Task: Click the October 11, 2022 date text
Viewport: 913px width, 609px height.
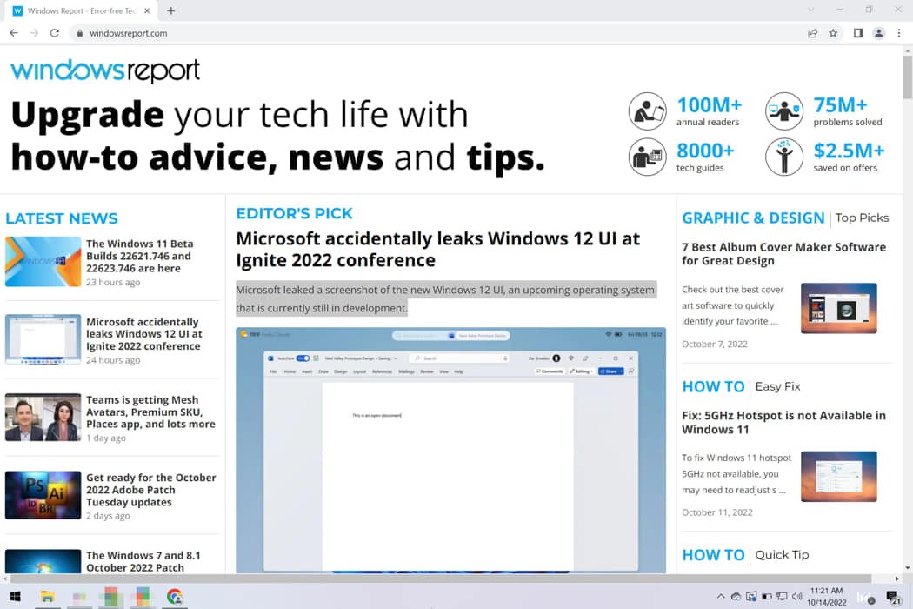Action: tap(716, 512)
